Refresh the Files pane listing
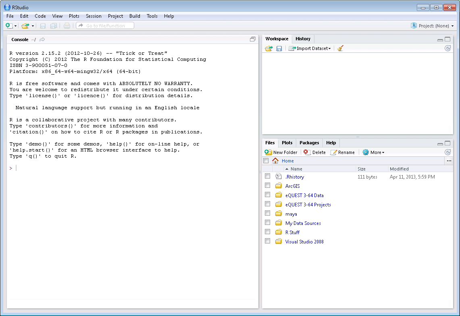This screenshot has height=316, width=460. point(448,152)
